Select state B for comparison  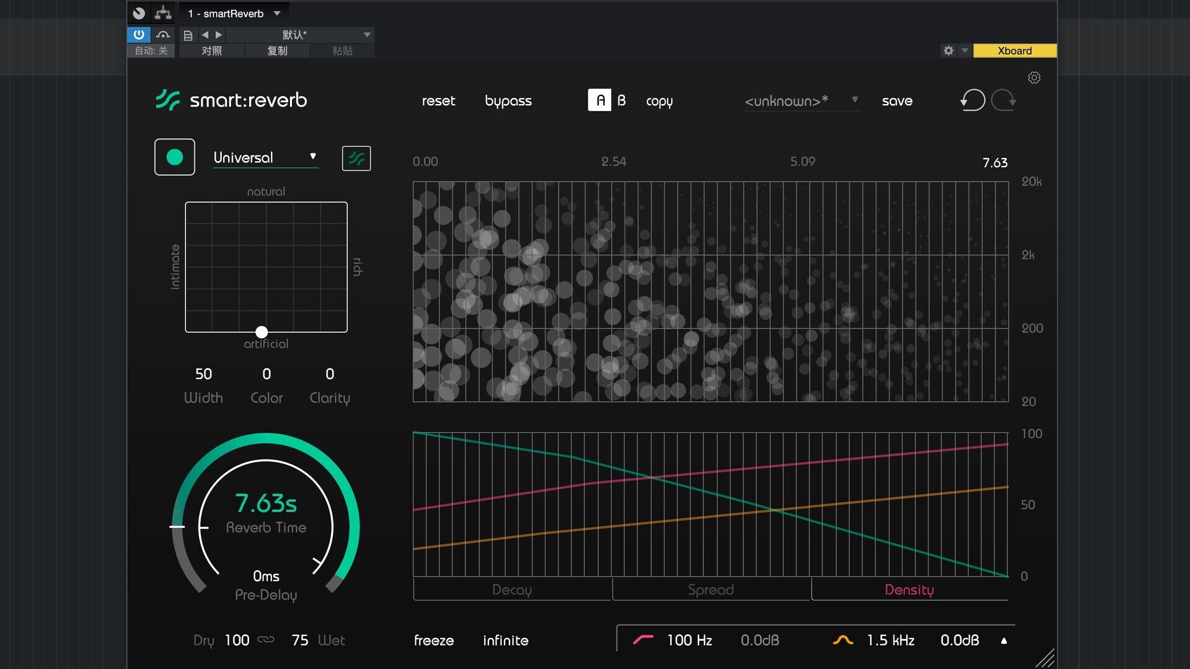622,100
